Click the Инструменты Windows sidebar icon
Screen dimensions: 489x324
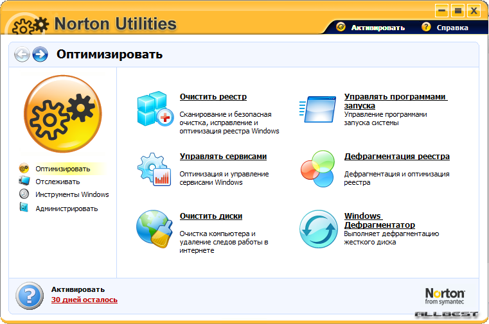click(24, 194)
